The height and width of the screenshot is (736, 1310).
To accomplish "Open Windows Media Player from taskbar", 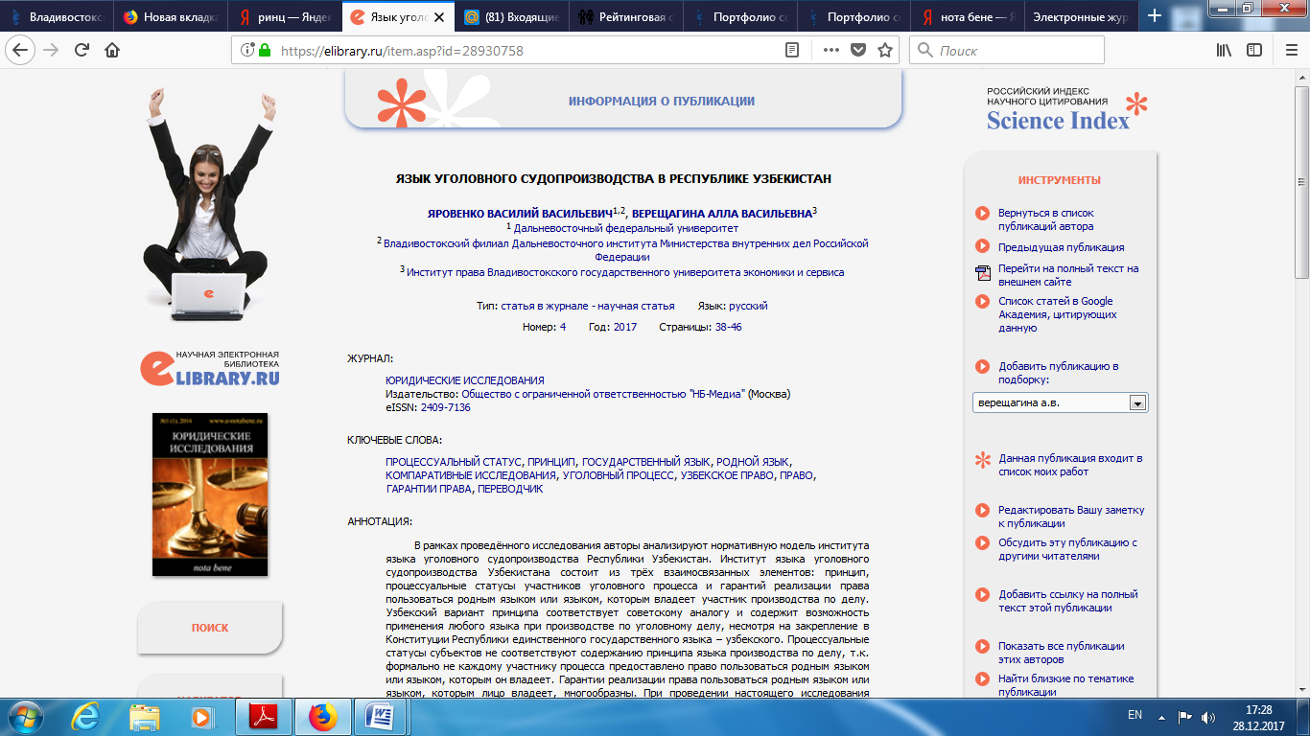I will (x=200, y=716).
